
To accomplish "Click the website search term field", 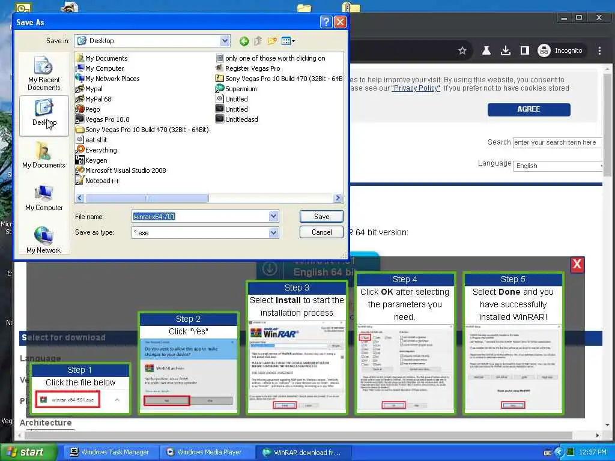I will (x=557, y=142).
